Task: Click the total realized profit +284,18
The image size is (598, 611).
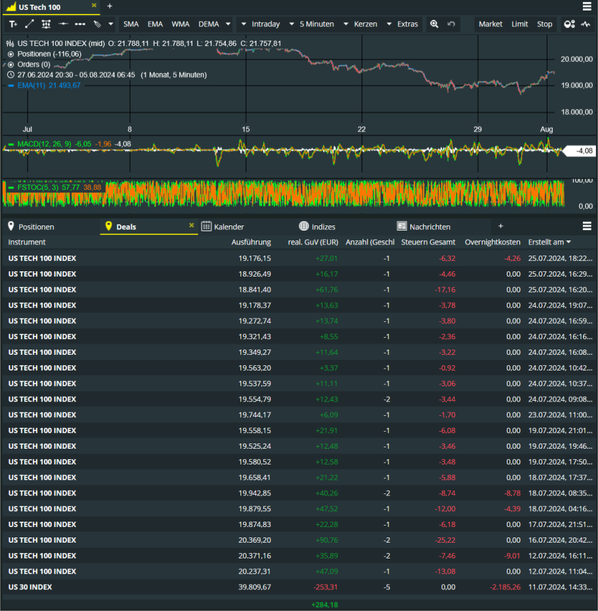Action: click(x=325, y=605)
